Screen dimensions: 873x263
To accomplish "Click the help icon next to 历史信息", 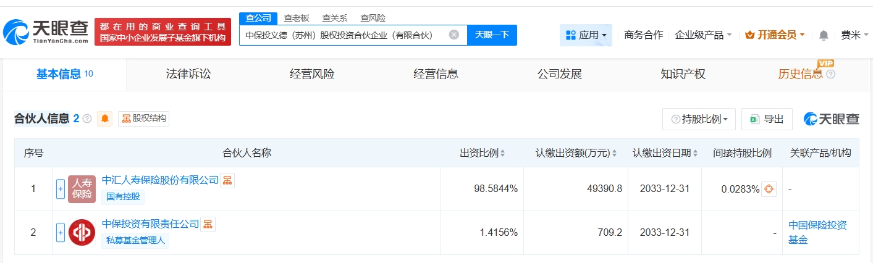I will [830, 75].
